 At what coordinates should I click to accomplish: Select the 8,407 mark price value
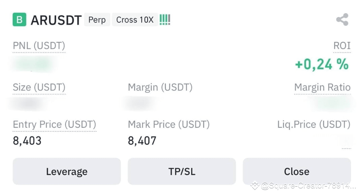(x=142, y=141)
